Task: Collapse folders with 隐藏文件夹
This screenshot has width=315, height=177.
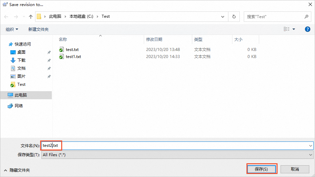Action: pos(17,170)
